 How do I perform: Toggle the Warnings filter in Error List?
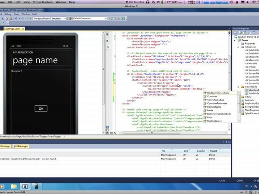tap(5, 146)
